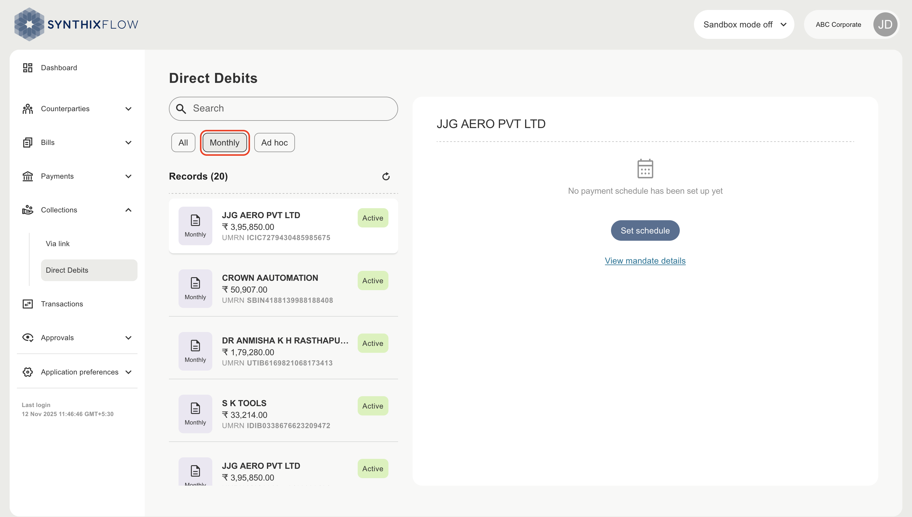The width and height of the screenshot is (912, 517).
Task: Click the Counterparties label
Action: point(65,109)
